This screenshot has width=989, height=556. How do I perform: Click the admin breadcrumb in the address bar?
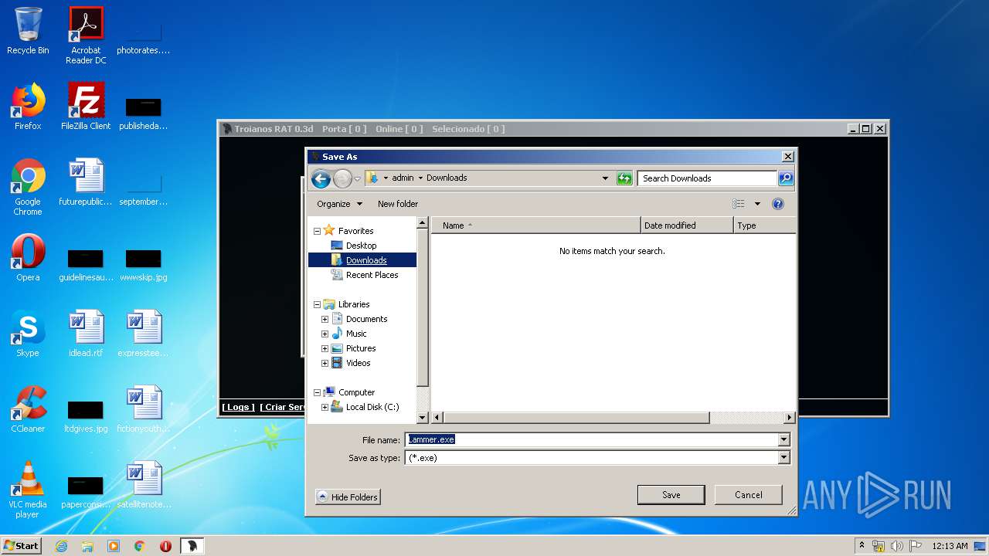[403, 178]
